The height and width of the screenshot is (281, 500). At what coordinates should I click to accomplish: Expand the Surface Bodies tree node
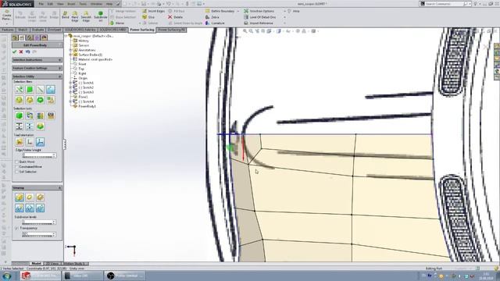point(71,55)
